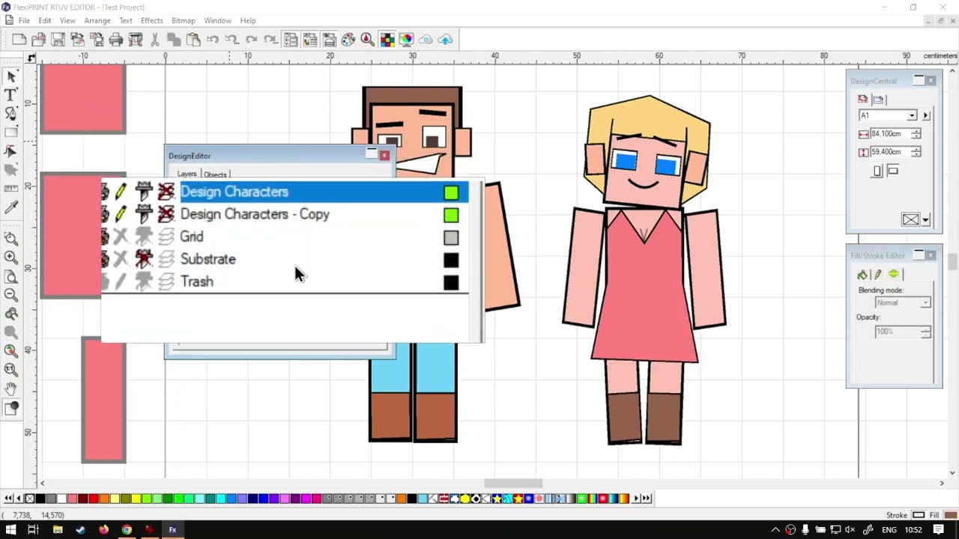
Task: Cut selection with the scissors icon
Action: 155,40
